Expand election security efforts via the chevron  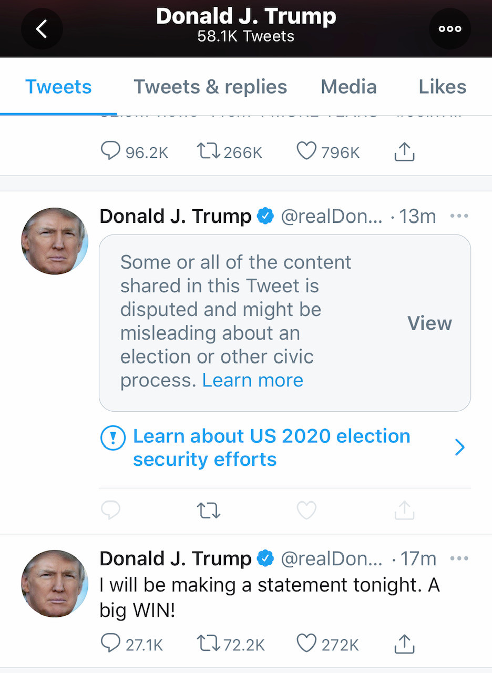click(460, 447)
